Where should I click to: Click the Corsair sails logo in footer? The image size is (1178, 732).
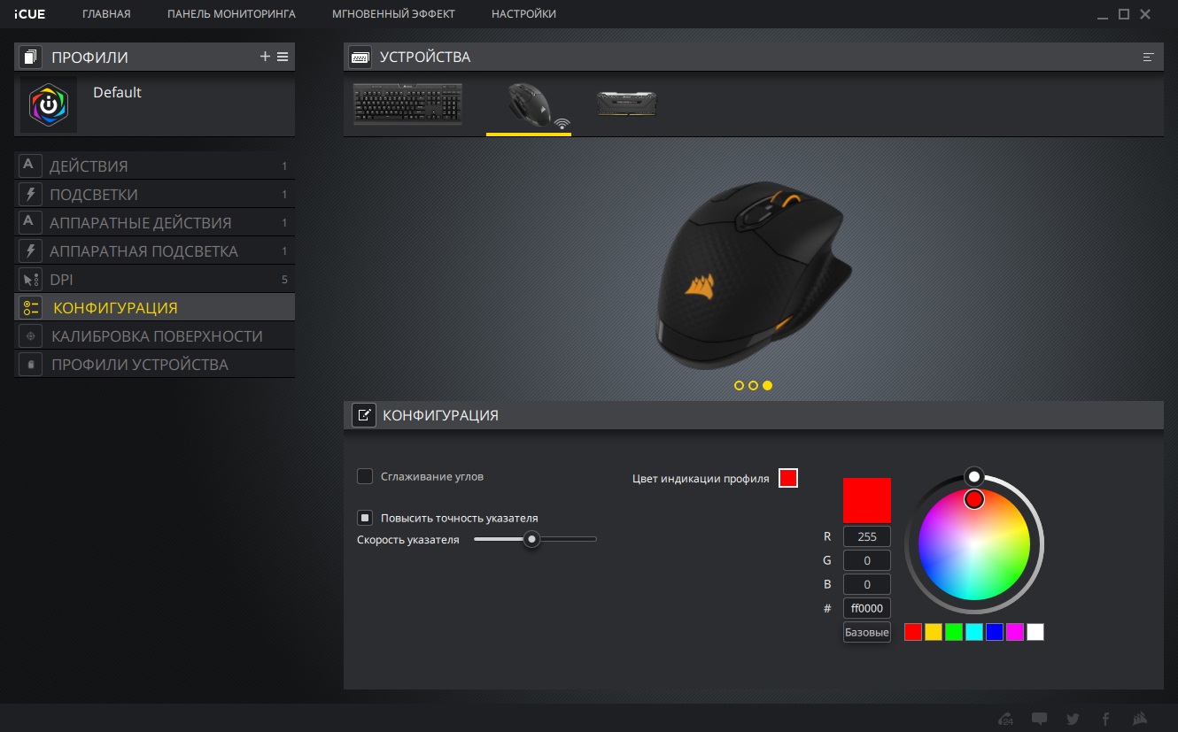tap(1140, 719)
